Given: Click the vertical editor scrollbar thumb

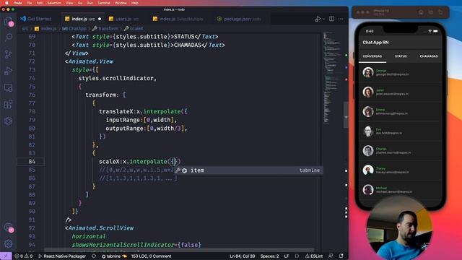Looking at the screenshot, I should point(346,115).
